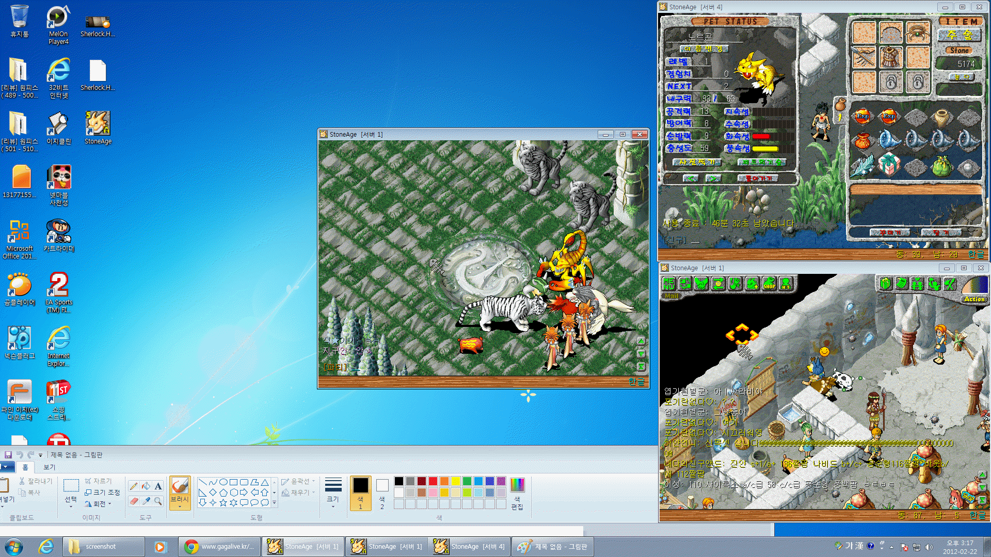Viewport: 991px width, 557px height.
Task: Open the 선택 selection dropdown
Action: pyautogui.click(x=71, y=502)
